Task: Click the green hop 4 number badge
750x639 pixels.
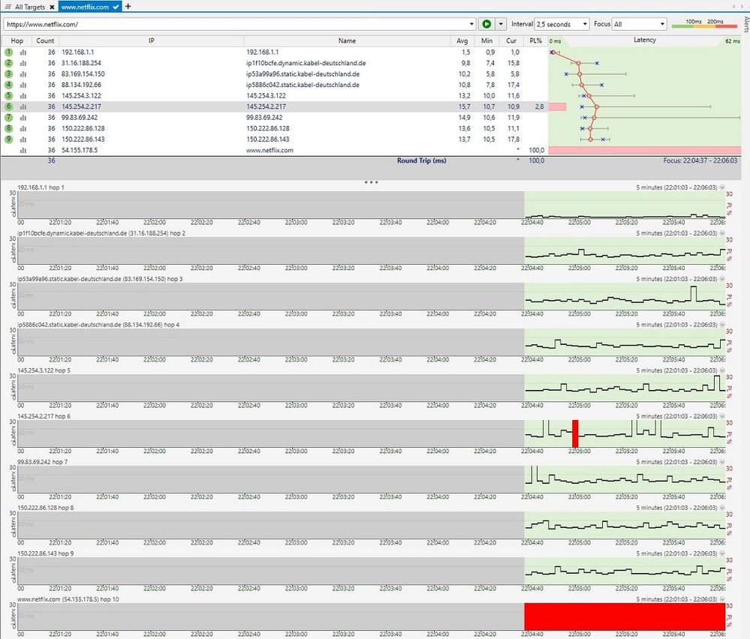Action: tap(8, 85)
